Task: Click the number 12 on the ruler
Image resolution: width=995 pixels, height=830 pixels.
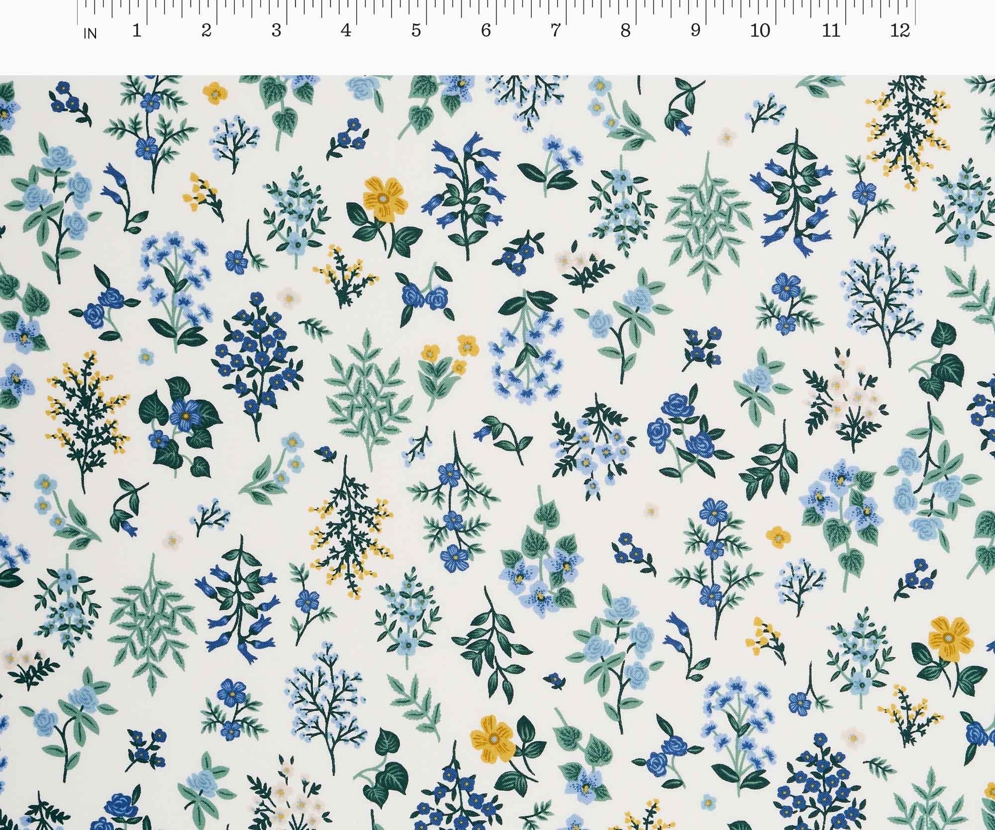Action: coord(900,31)
